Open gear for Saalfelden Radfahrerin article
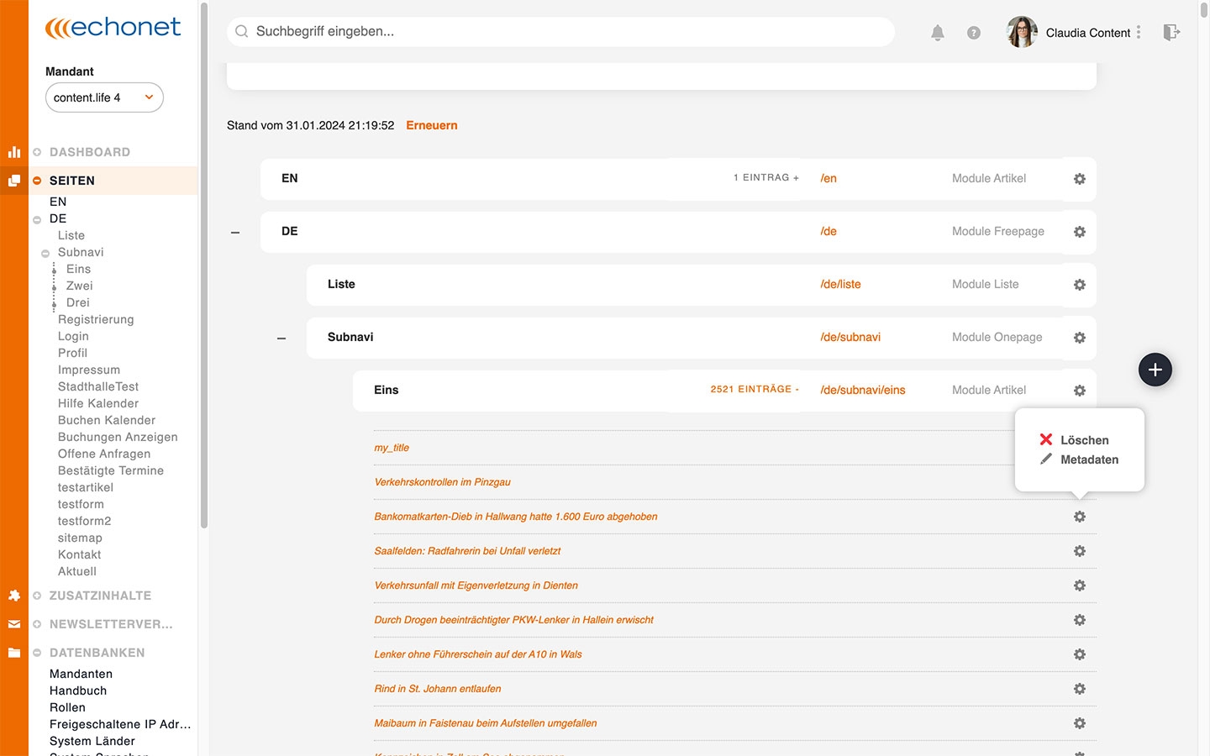Screen dimensions: 1210x756 [1080, 551]
